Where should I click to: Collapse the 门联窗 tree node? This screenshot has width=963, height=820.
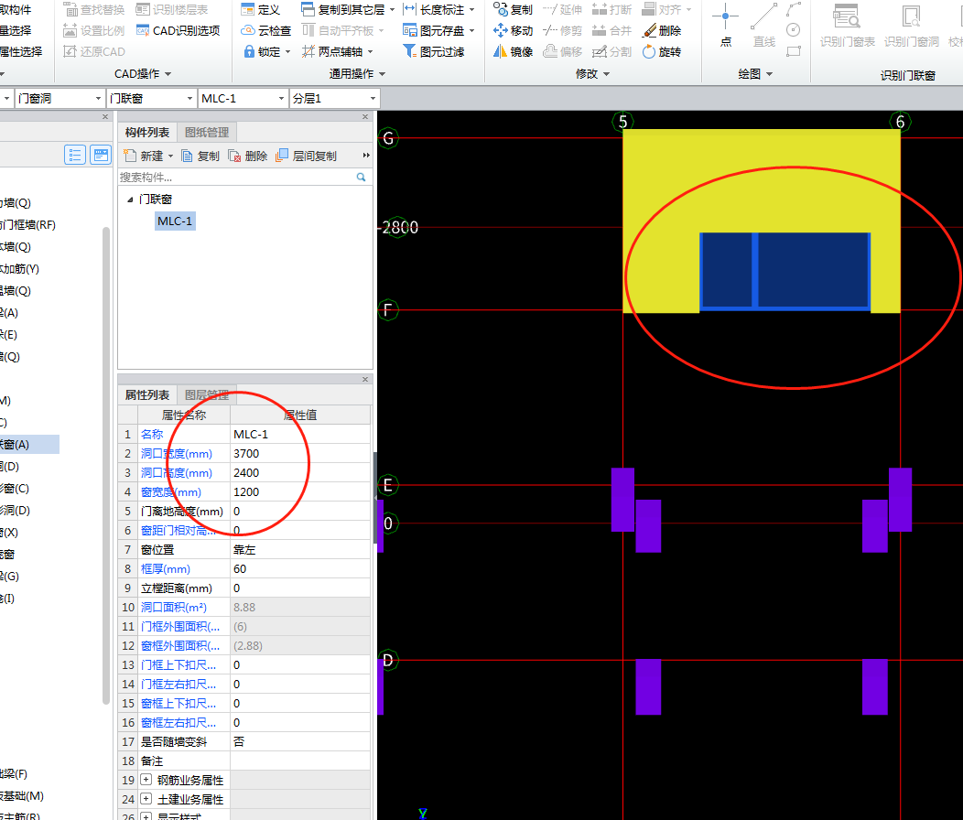coord(130,200)
